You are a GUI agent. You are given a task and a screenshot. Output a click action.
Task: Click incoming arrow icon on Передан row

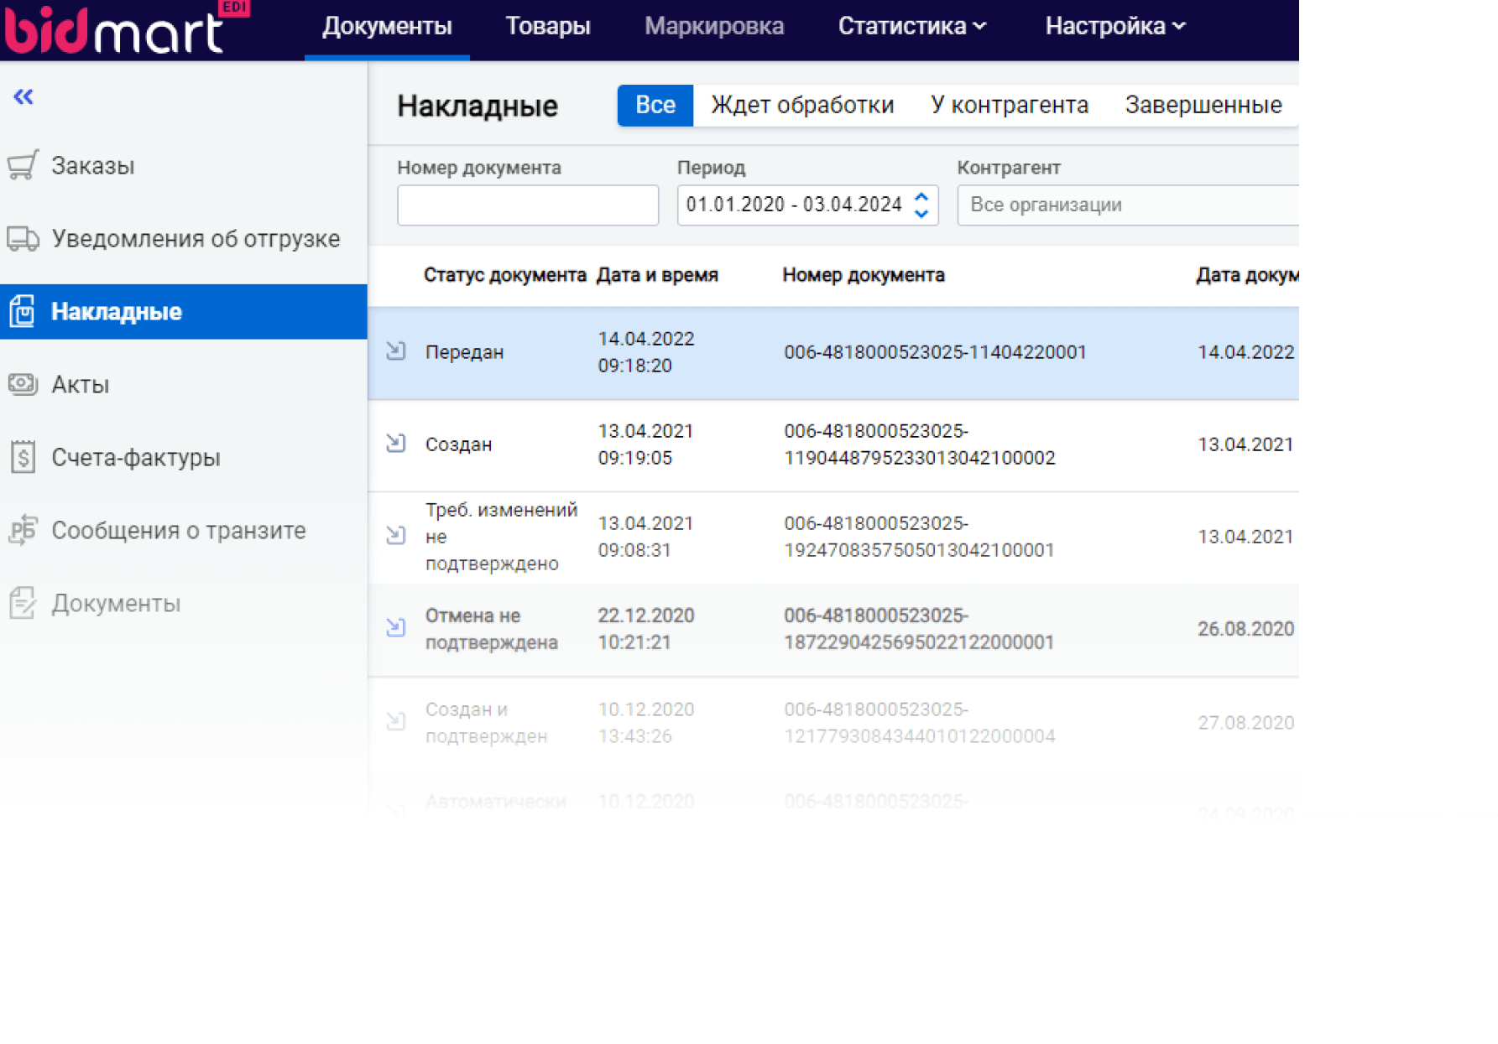396,351
